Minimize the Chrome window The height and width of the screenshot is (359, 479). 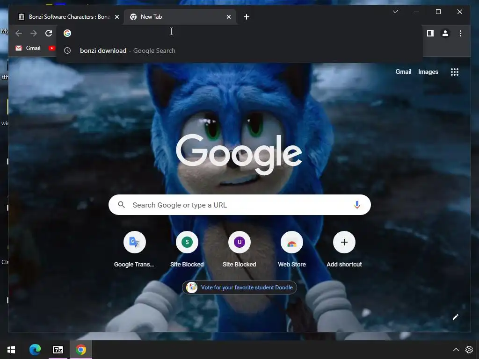(417, 12)
